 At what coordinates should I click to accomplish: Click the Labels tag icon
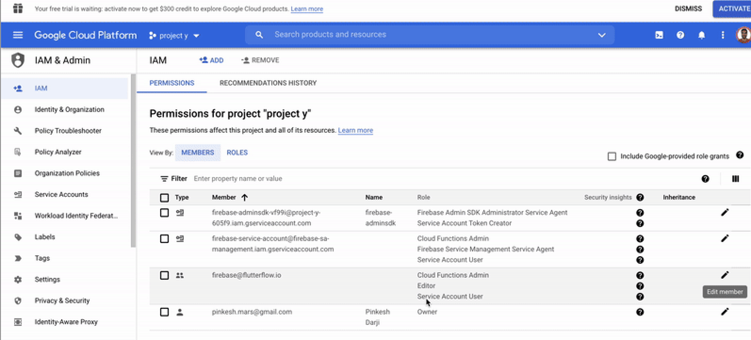click(x=18, y=237)
